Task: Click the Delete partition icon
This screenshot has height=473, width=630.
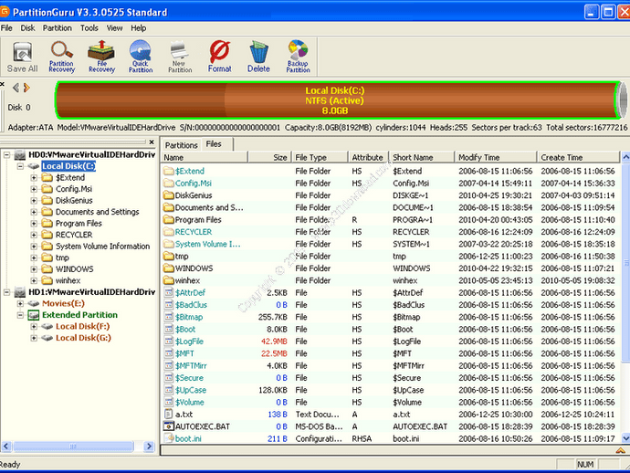Action: tap(258, 57)
